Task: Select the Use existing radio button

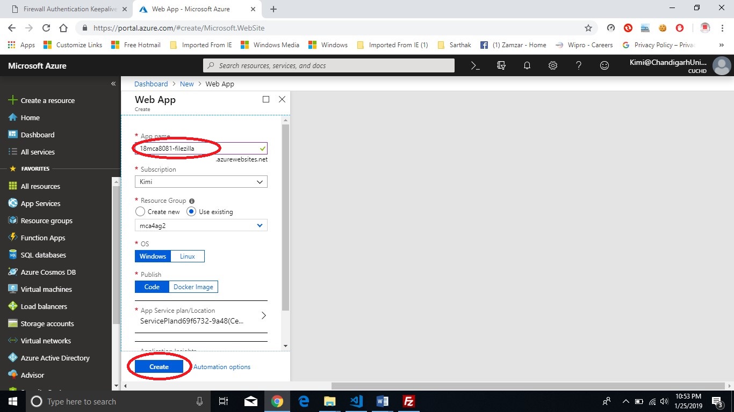Action: (191, 212)
